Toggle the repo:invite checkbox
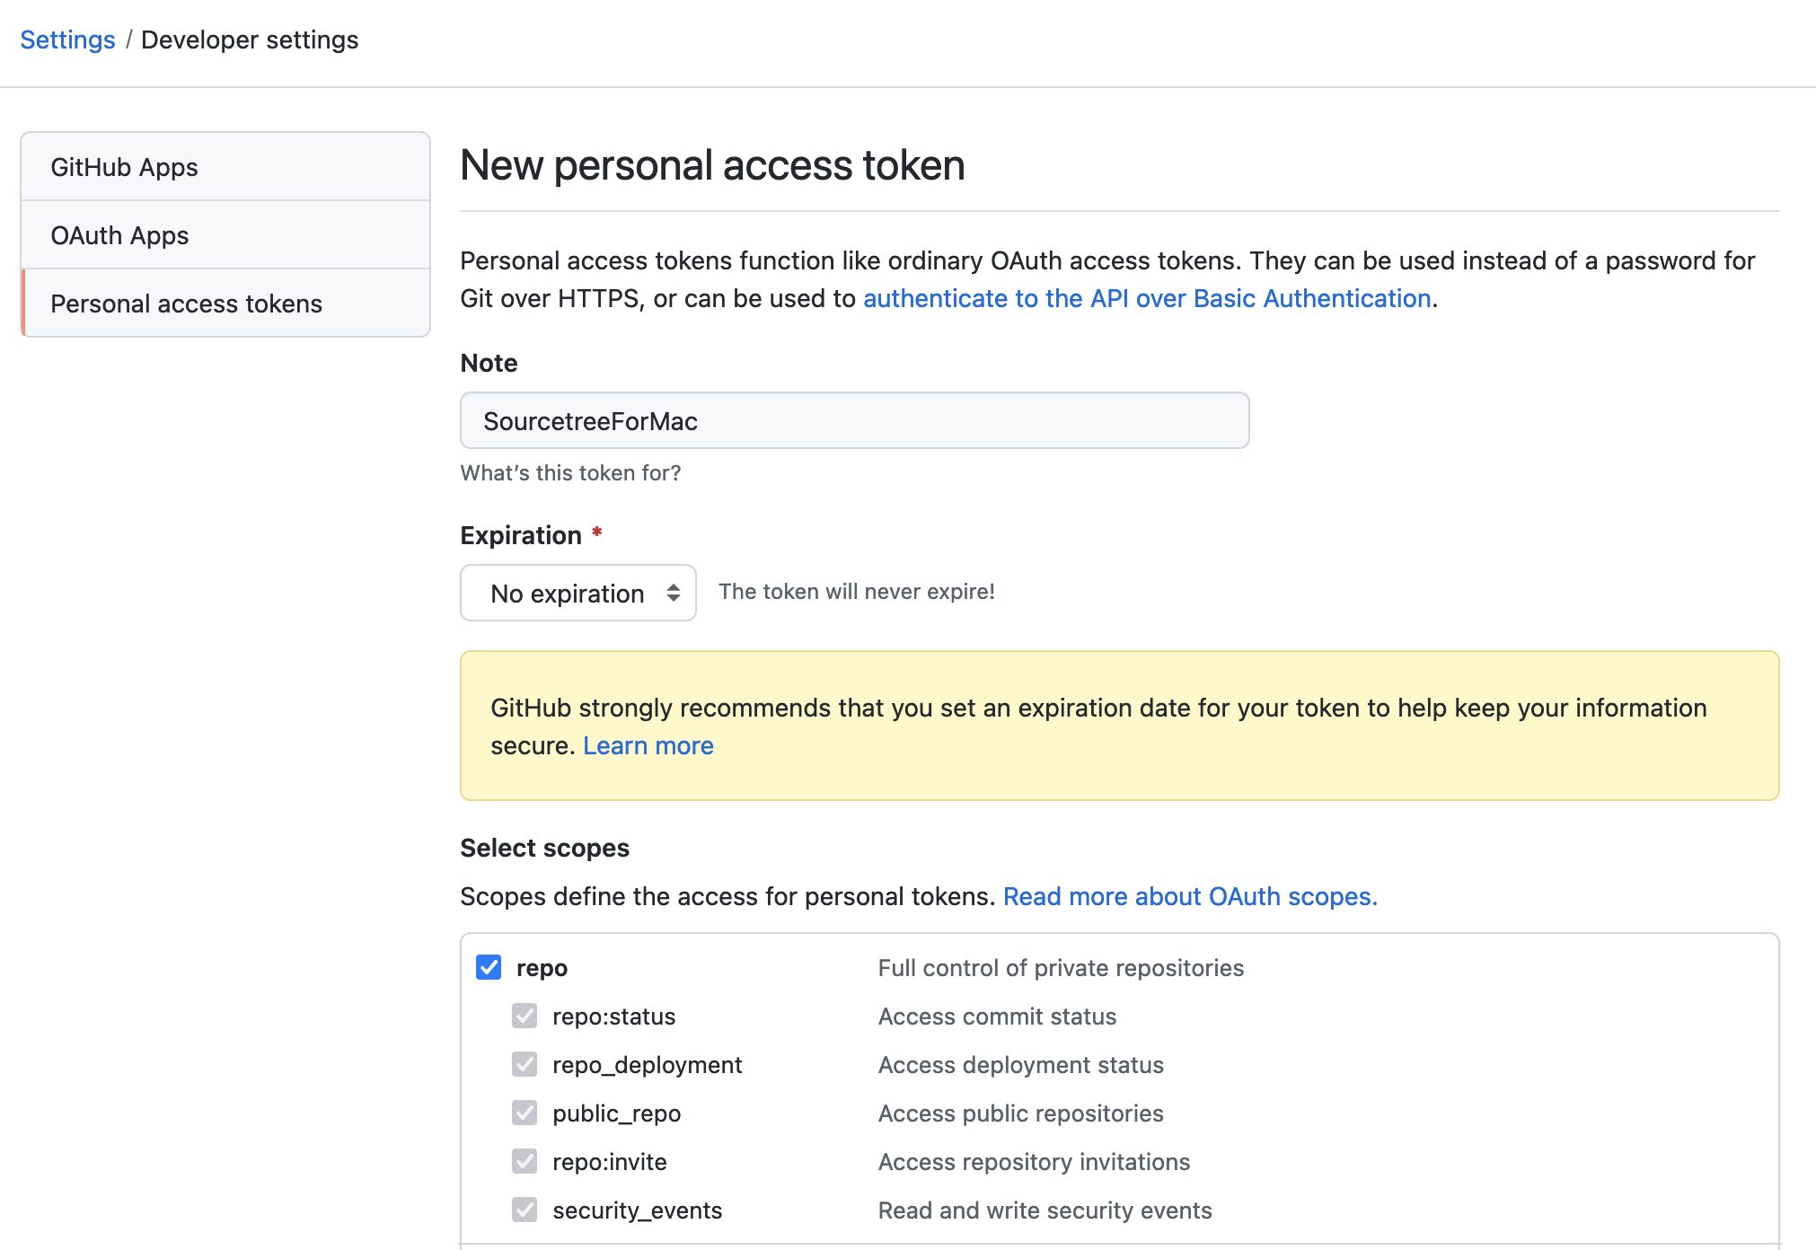This screenshot has width=1816, height=1250. (525, 1161)
